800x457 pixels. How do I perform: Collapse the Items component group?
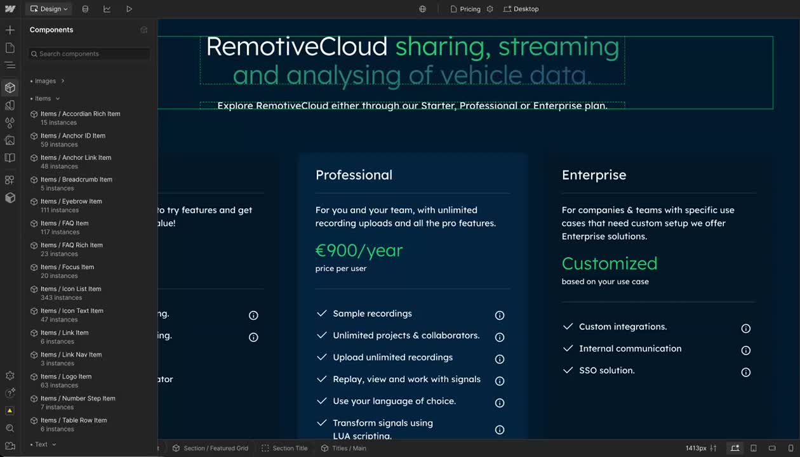point(44,98)
